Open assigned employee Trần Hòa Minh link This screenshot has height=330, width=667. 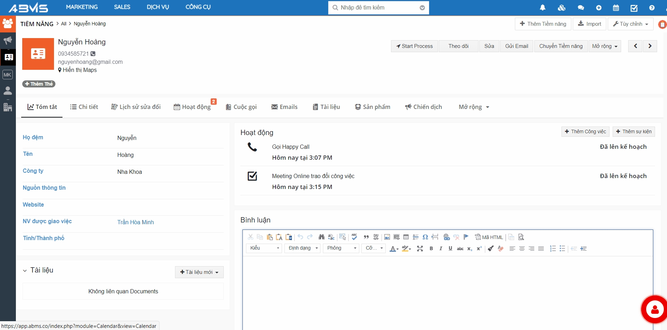[x=136, y=222]
